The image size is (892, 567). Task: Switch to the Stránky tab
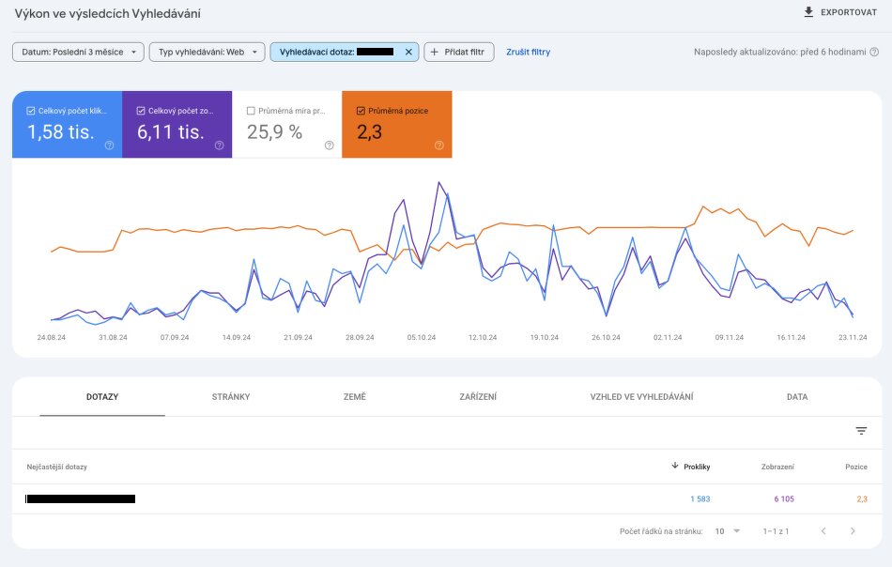pyautogui.click(x=231, y=397)
